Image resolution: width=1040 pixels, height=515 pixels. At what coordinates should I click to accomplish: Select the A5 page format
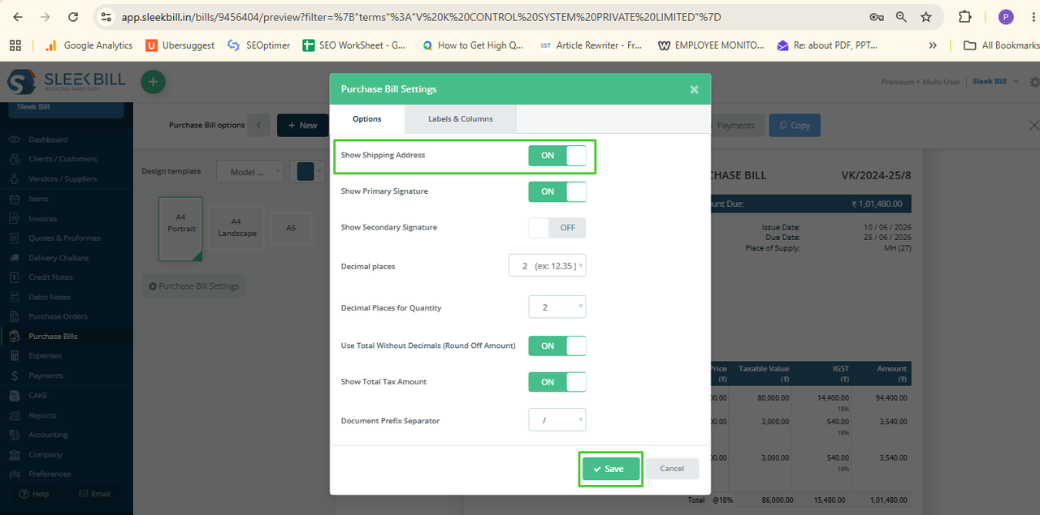[x=291, y=228]
